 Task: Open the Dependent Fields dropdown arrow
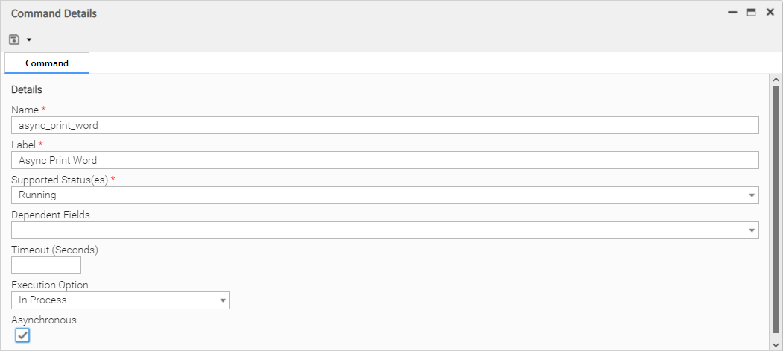751,230
